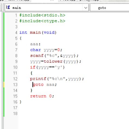Viewport: 129px width, 129px height.
Task: Click the printf statement on line 12
Action: tap(57, 79)
